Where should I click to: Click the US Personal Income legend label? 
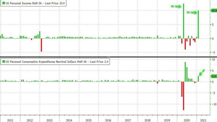click(35, 3)
